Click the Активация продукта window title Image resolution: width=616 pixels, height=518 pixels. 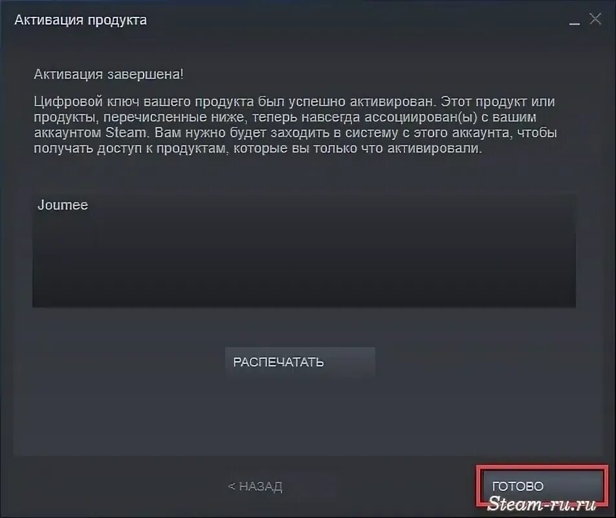[80, 19]
